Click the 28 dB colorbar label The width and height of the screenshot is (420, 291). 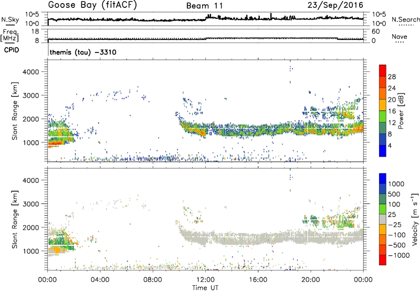[392, 77]
